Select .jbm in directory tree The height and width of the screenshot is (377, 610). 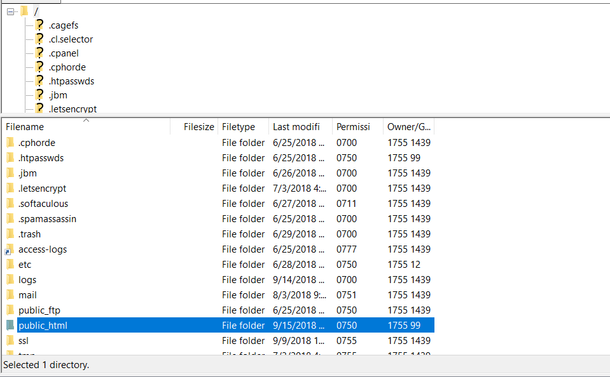(x=58, y=95)
